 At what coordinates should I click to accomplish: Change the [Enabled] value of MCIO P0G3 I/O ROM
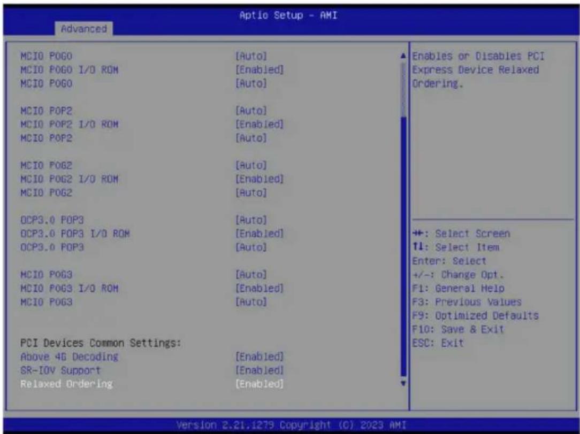[260, 289]
